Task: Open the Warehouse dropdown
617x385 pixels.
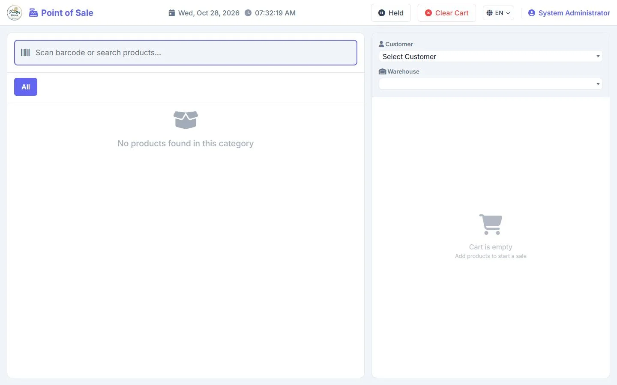Action: 491,84
